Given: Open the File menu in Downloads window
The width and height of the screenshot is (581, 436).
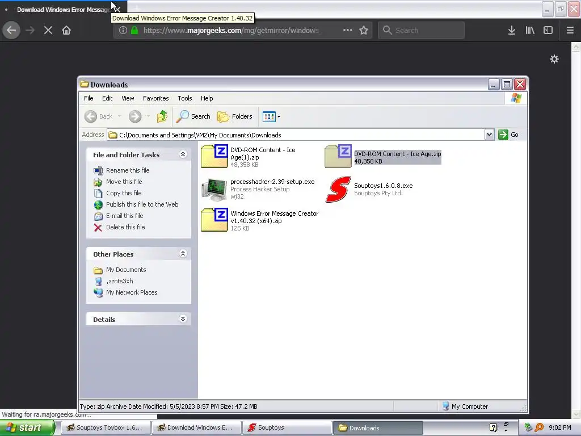Looking at the screenshot, I should [89, 98].
